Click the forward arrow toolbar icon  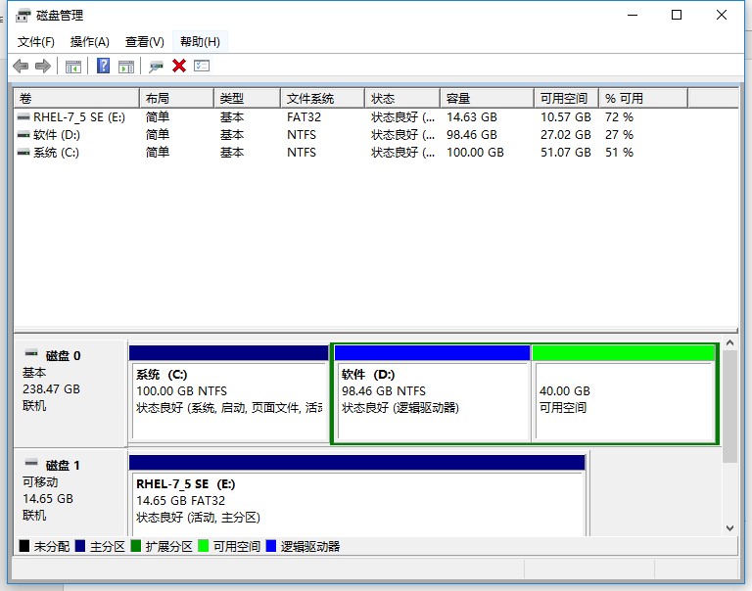(42, 66)
